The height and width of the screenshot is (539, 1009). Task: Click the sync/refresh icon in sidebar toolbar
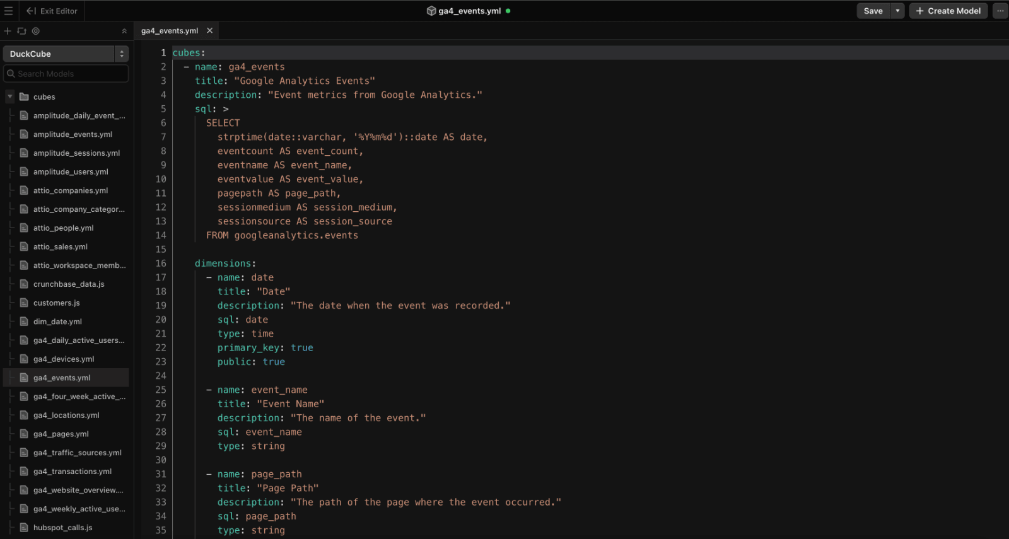(x=21, y=31)
